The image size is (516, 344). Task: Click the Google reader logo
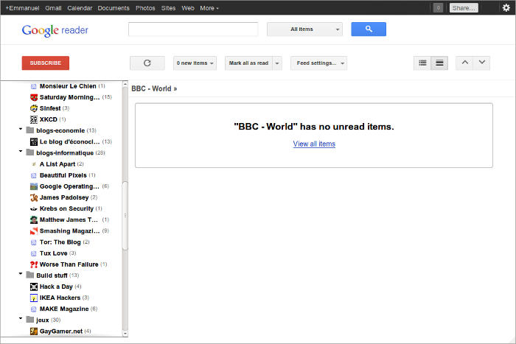click(55, 31)
